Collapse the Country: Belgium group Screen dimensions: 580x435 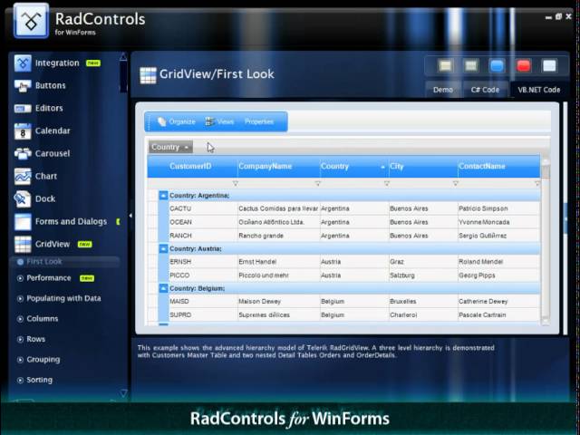coord(163,288)
